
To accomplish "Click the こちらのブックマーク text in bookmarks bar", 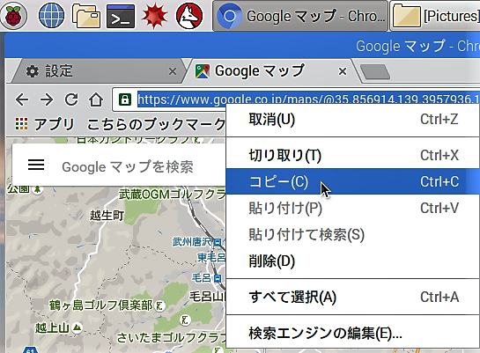I will click(x=156, y=124).
